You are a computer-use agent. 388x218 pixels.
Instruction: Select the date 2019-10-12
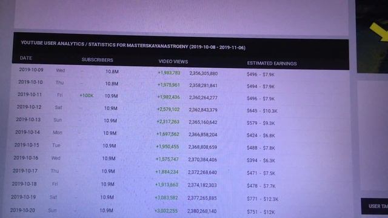point(29,107)
